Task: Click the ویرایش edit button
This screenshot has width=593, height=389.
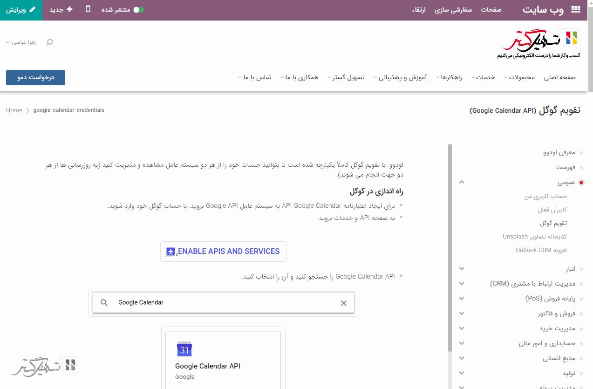Action: [x=21, y=10]
